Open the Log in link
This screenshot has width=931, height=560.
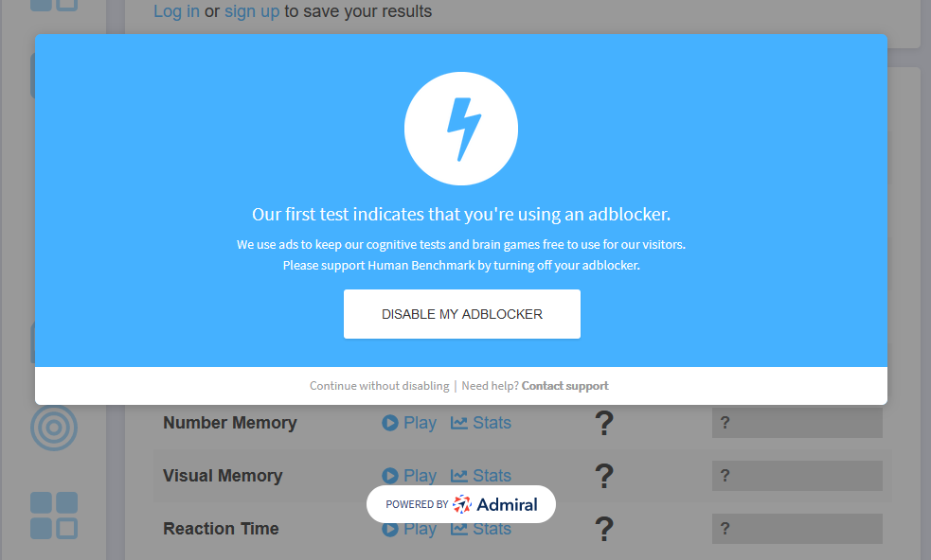(x=176, y=11)
